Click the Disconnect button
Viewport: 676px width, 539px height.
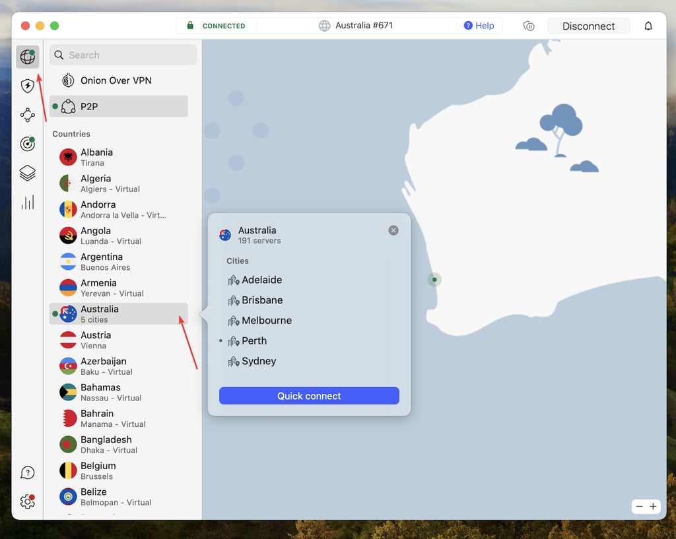[588, 26]
